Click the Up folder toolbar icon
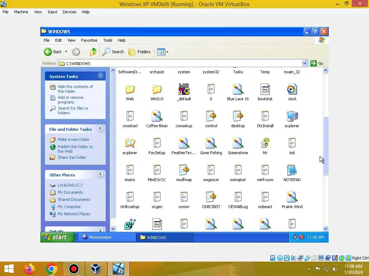The width and height of the screenshot is (369, 276). point(93,52)
